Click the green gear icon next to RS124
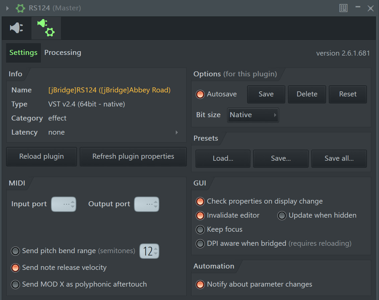This screenshot has height=300, width=379. tap(20, 8)
